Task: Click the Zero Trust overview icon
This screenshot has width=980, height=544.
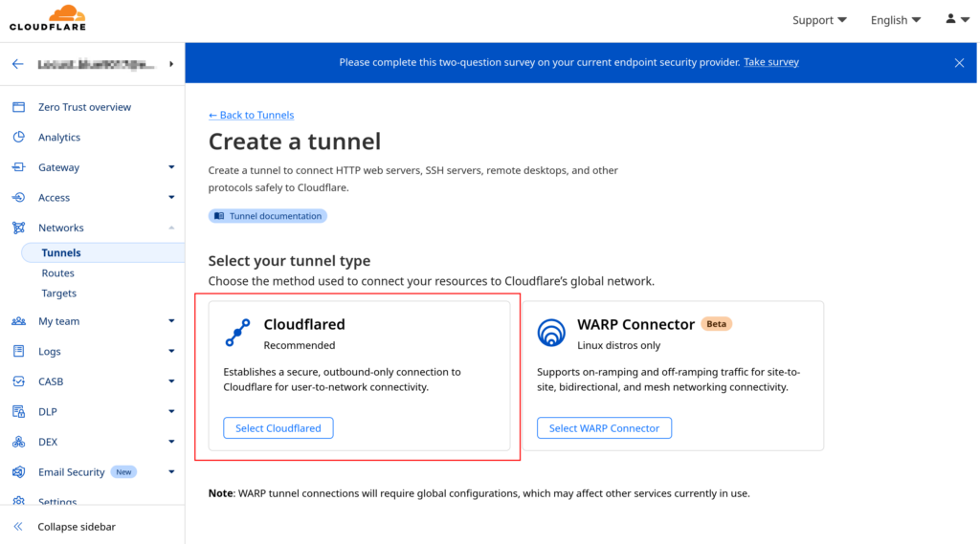Action: coord(19,107)
